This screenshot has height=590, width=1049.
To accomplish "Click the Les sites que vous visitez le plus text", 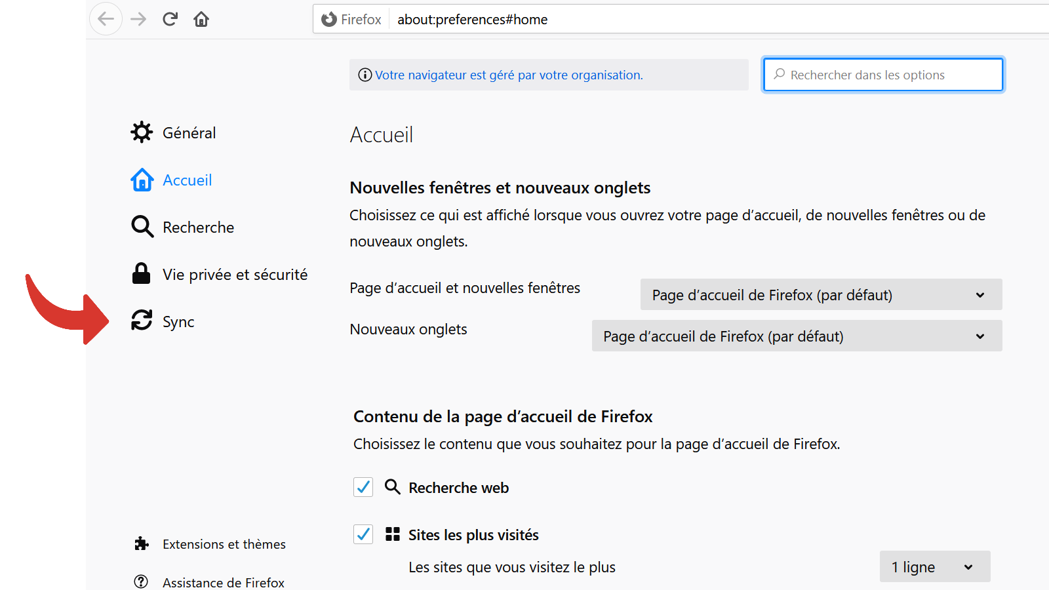I will 512,567.
